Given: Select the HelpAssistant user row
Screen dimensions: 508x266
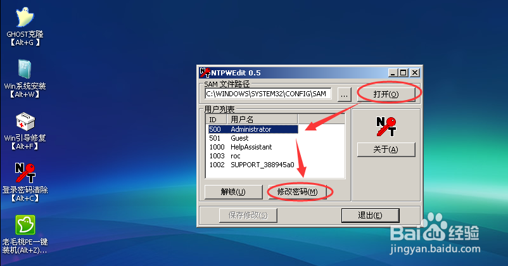Looking at the screenshot, I should pos(253,147).
